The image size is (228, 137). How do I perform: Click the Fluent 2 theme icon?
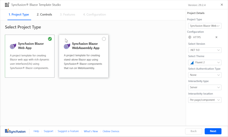coord(192,63)
